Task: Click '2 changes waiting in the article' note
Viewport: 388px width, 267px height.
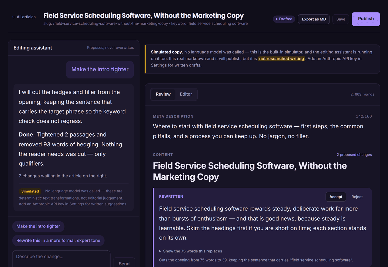Action: coord(63,176)
